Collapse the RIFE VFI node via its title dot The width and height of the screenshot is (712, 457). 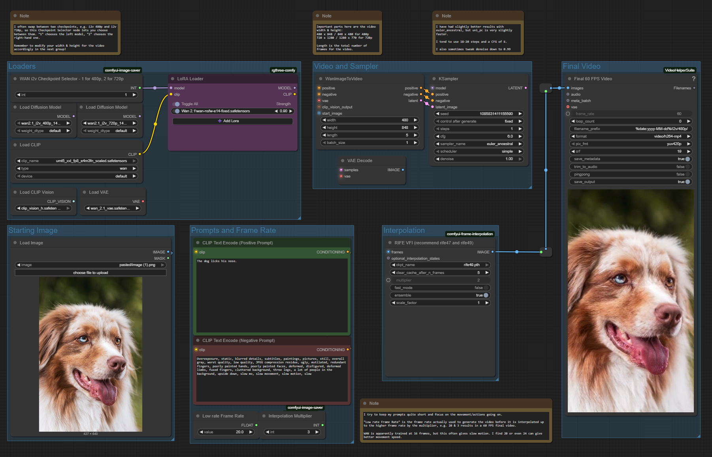tap(390, 243)
